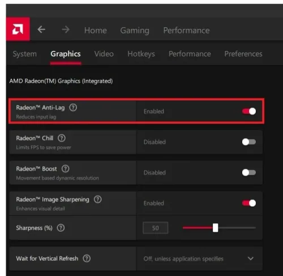Switch to the Video tab

[x=104, y=54]
